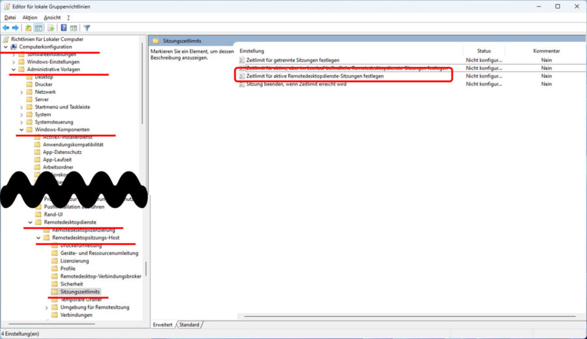Select 'Sitzung beenden, wenn Zeitlimit erreicht wird' setting
587x339 pixels.
pyautogui.click(x=296, y=84)
